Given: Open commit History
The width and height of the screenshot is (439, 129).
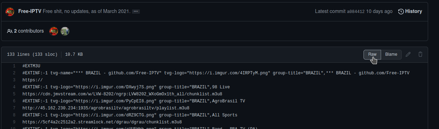Looking at the screenshot, I should (x=410, y=11).
